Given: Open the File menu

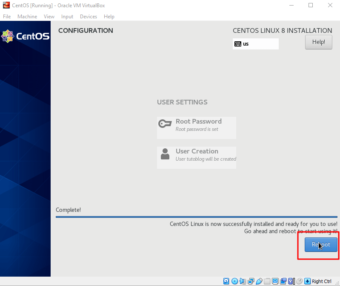Looking at the screenshot, I should coord(7,17).
